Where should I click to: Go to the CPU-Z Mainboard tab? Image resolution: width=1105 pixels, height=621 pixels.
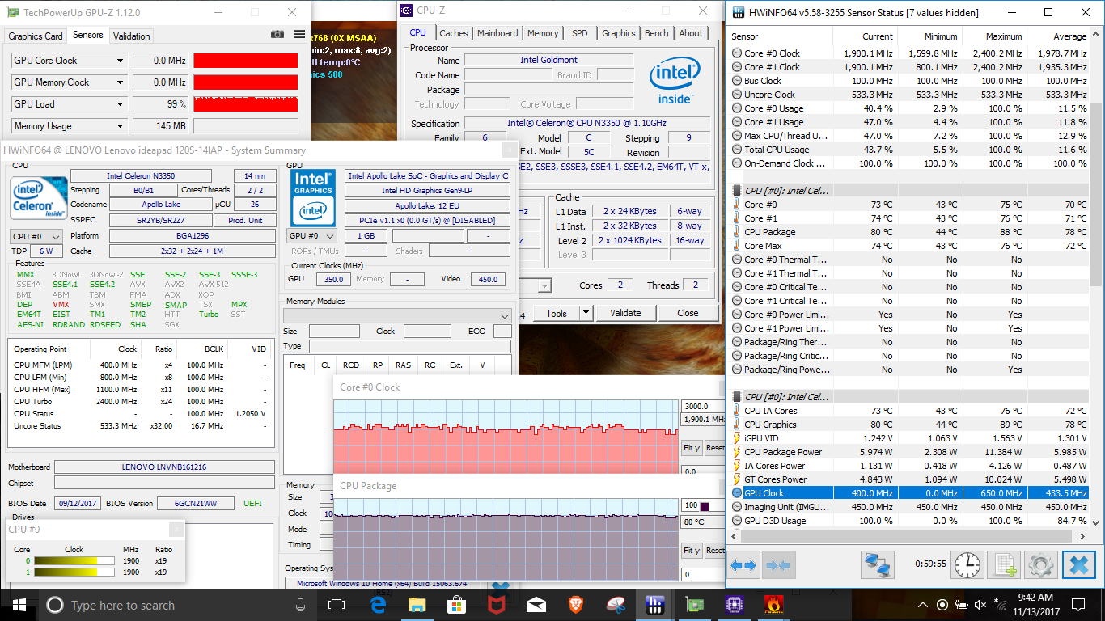(x=497, y=33)
